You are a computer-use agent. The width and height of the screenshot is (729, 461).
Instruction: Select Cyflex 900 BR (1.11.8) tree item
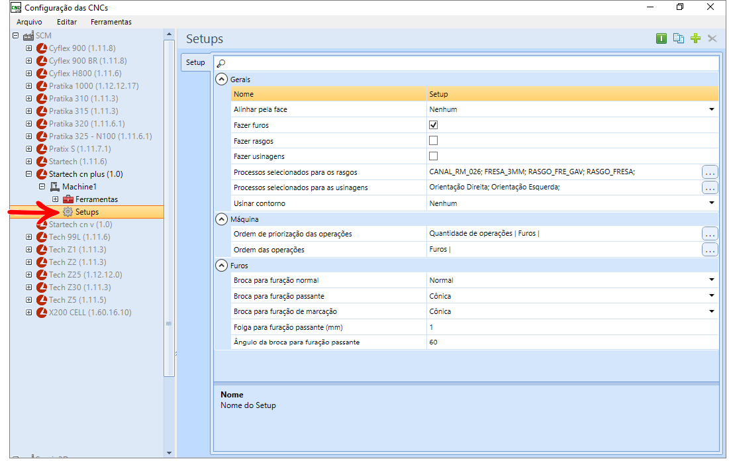tap(87, 61)
